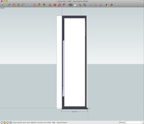Click inside the Mesures input field
144x124 pixels.
coord(134,122)
